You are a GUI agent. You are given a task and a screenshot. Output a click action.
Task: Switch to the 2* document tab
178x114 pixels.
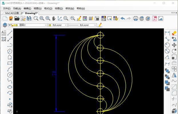click(22, 13)
